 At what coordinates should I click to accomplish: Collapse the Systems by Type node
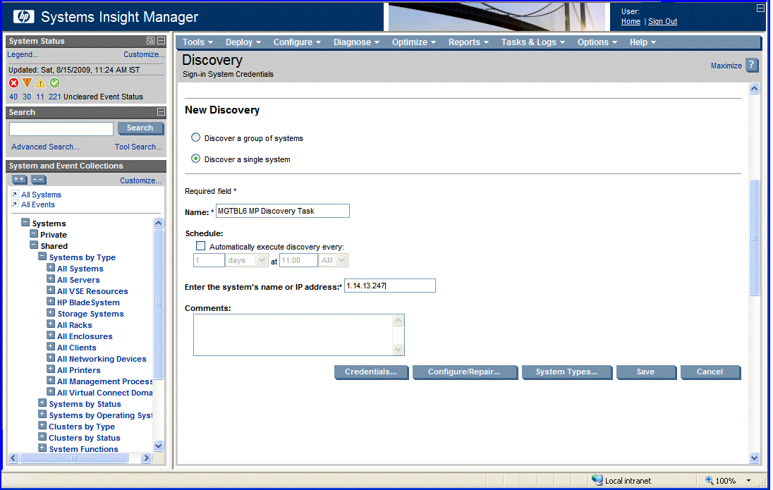tap(42, 257)
